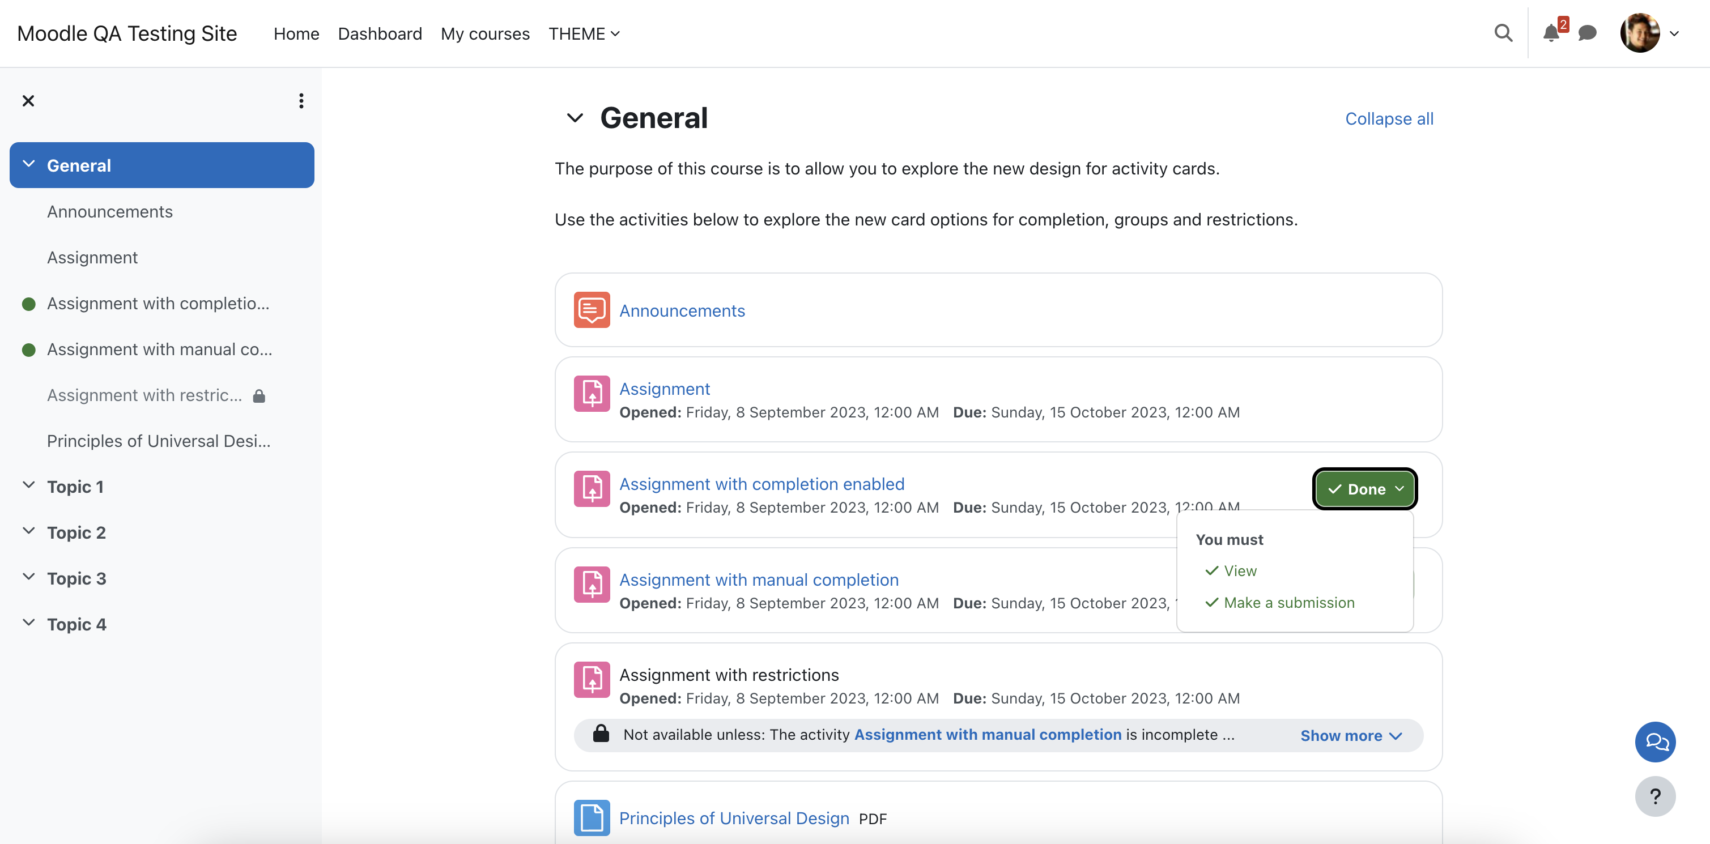The height and width of the screenshot is (844, 1710).
Task: Open Topic 1 section link
Action: coord(75,487)
